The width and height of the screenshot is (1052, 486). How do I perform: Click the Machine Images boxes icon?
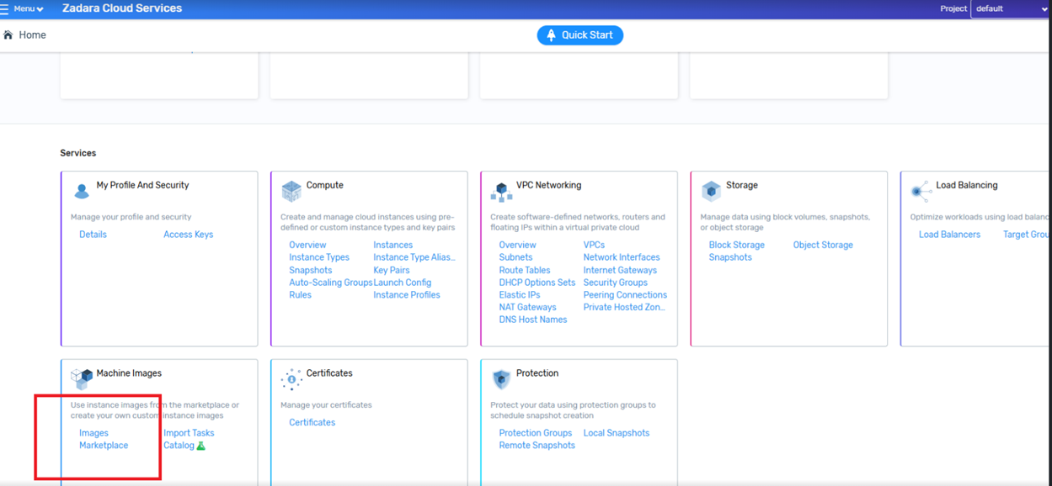click(x=82, y=378)
